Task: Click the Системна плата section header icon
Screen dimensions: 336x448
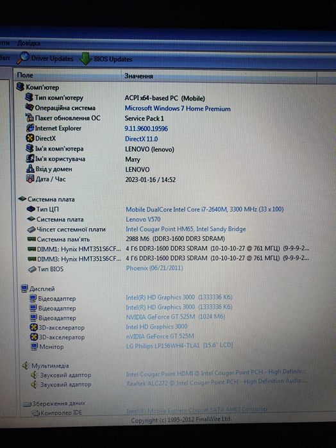Action: tap(22, 199)
